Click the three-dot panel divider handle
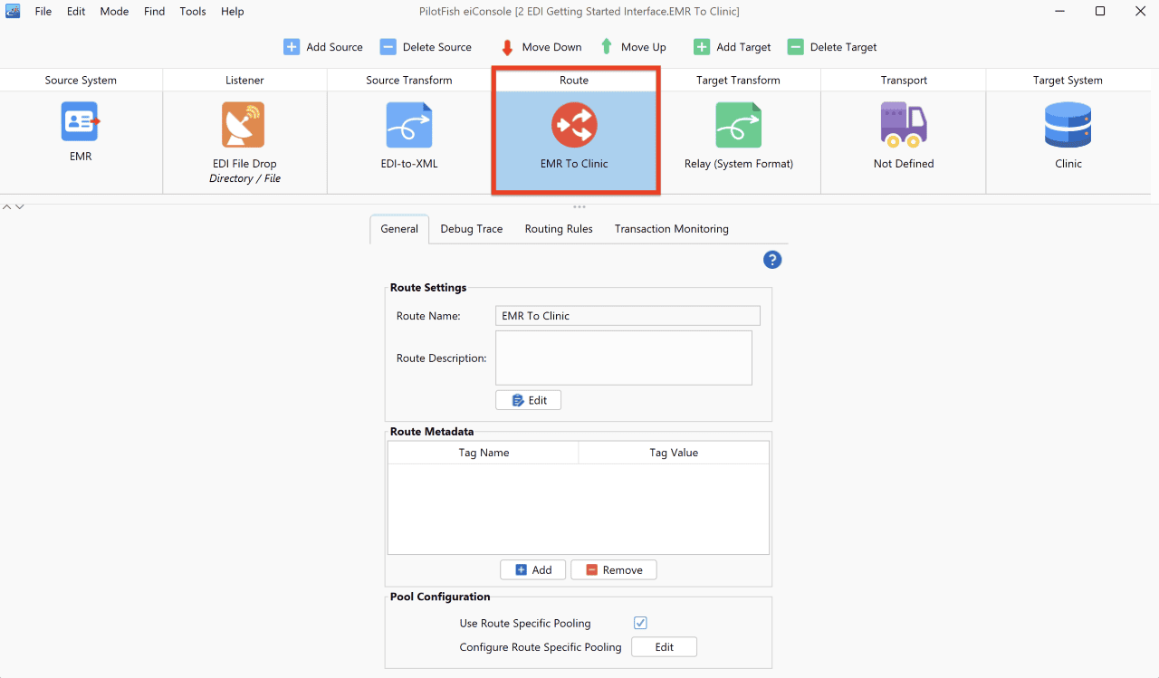This screenshot has height=678, width=1159. click(579, 207)
